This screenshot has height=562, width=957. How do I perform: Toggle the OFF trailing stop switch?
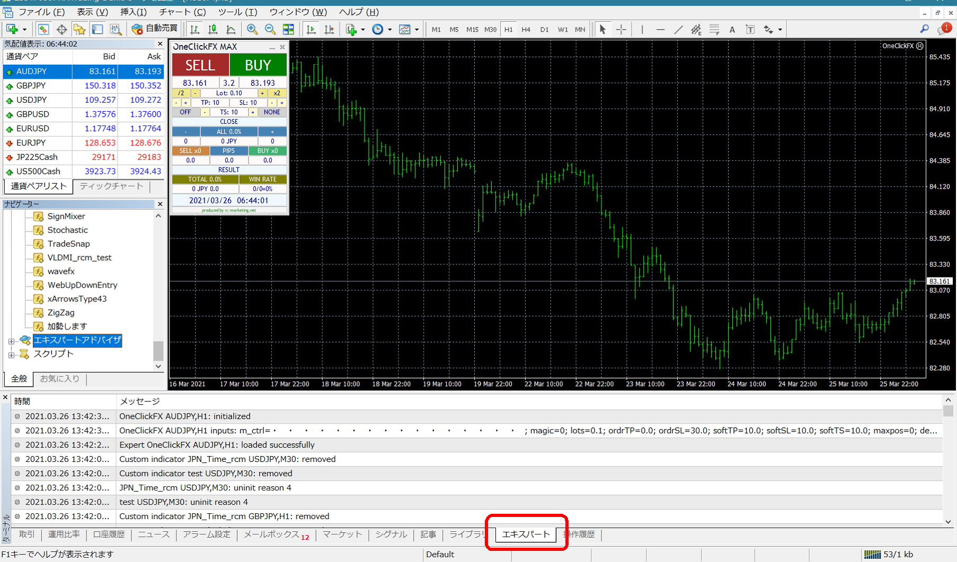tap(185, 112)
